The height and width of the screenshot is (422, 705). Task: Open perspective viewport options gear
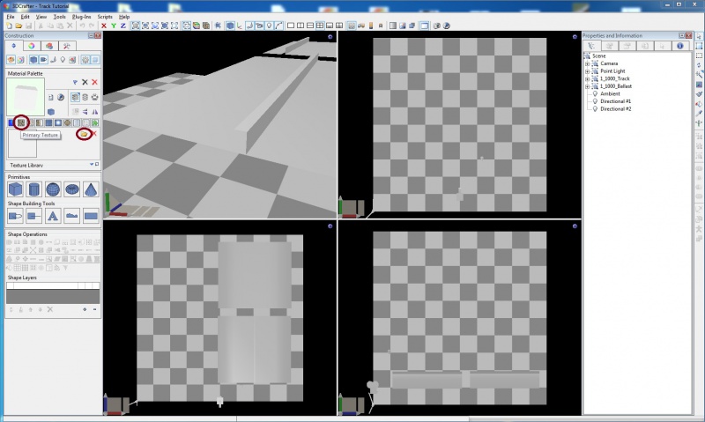point(330,37)
